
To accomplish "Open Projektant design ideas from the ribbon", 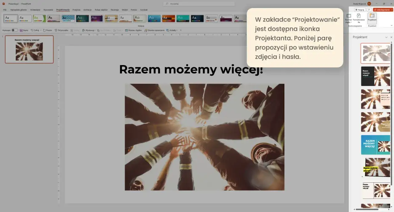I will point(372,18).
